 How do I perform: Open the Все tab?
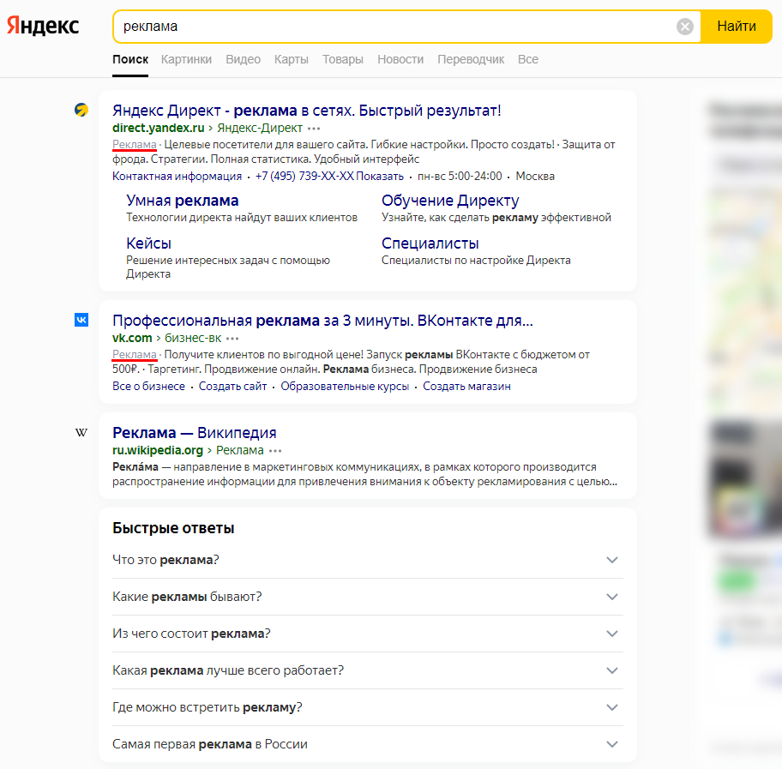coord(527,59)
